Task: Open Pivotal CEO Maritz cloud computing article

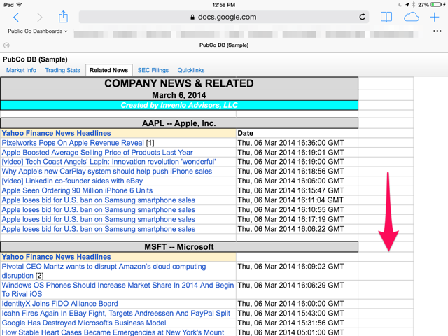Action: coord(104,271)
